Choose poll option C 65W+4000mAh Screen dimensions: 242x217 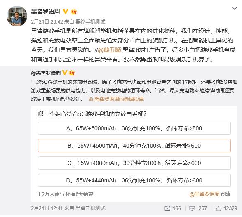pos(134,163)
